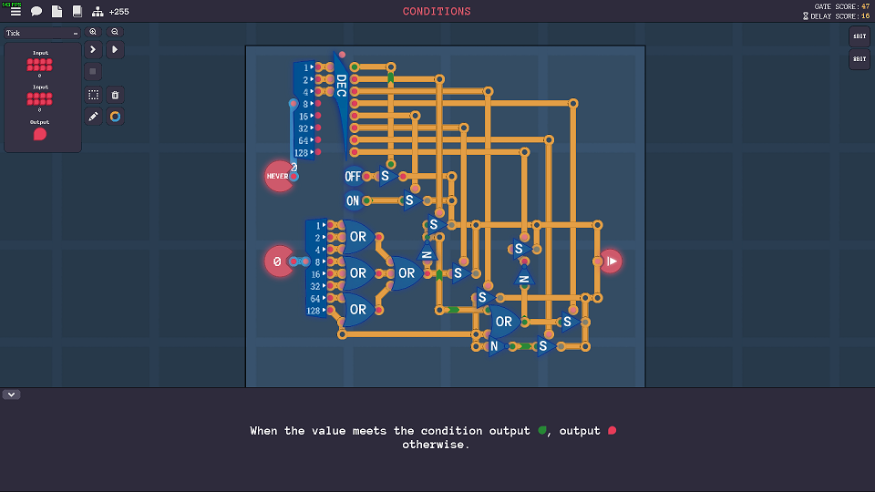
Task: Step the simulation forward one tick
Action: tap(93, 49)
